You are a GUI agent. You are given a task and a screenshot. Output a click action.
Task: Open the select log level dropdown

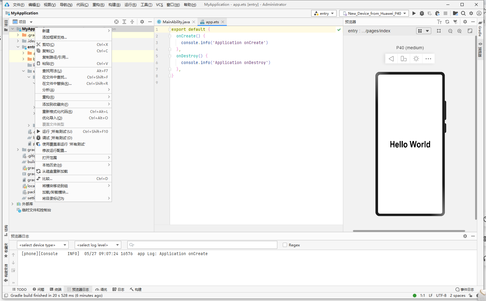point(98,245)
